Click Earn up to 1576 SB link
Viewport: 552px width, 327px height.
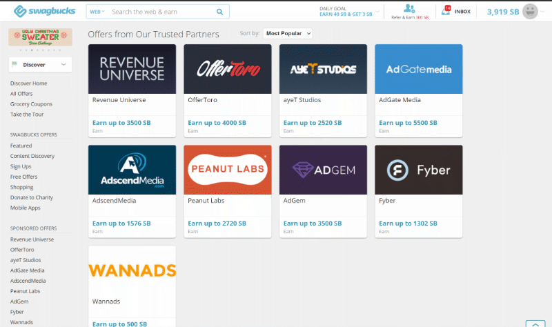pyautogui.click(x=121, y=224)
